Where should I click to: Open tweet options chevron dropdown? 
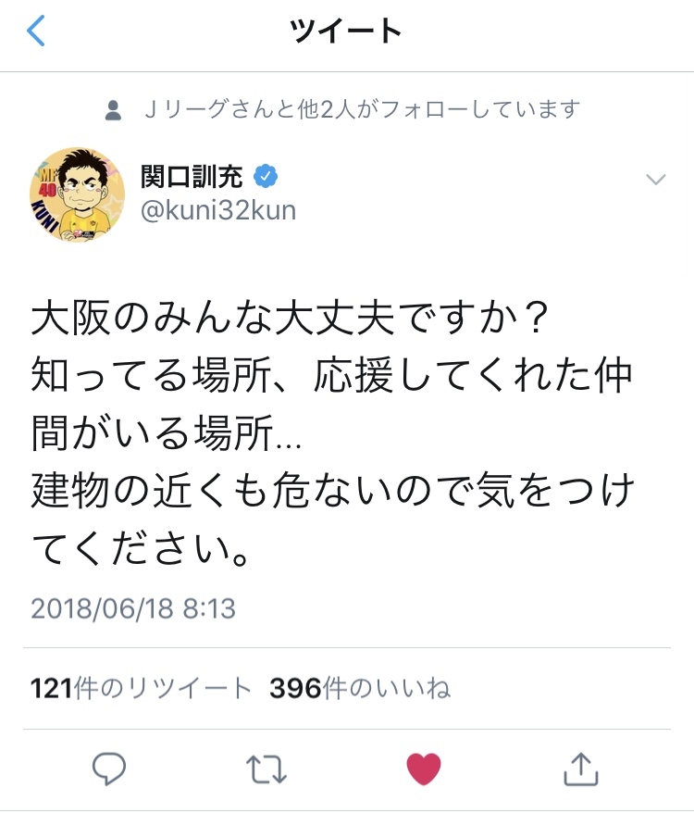pos(655,181)
